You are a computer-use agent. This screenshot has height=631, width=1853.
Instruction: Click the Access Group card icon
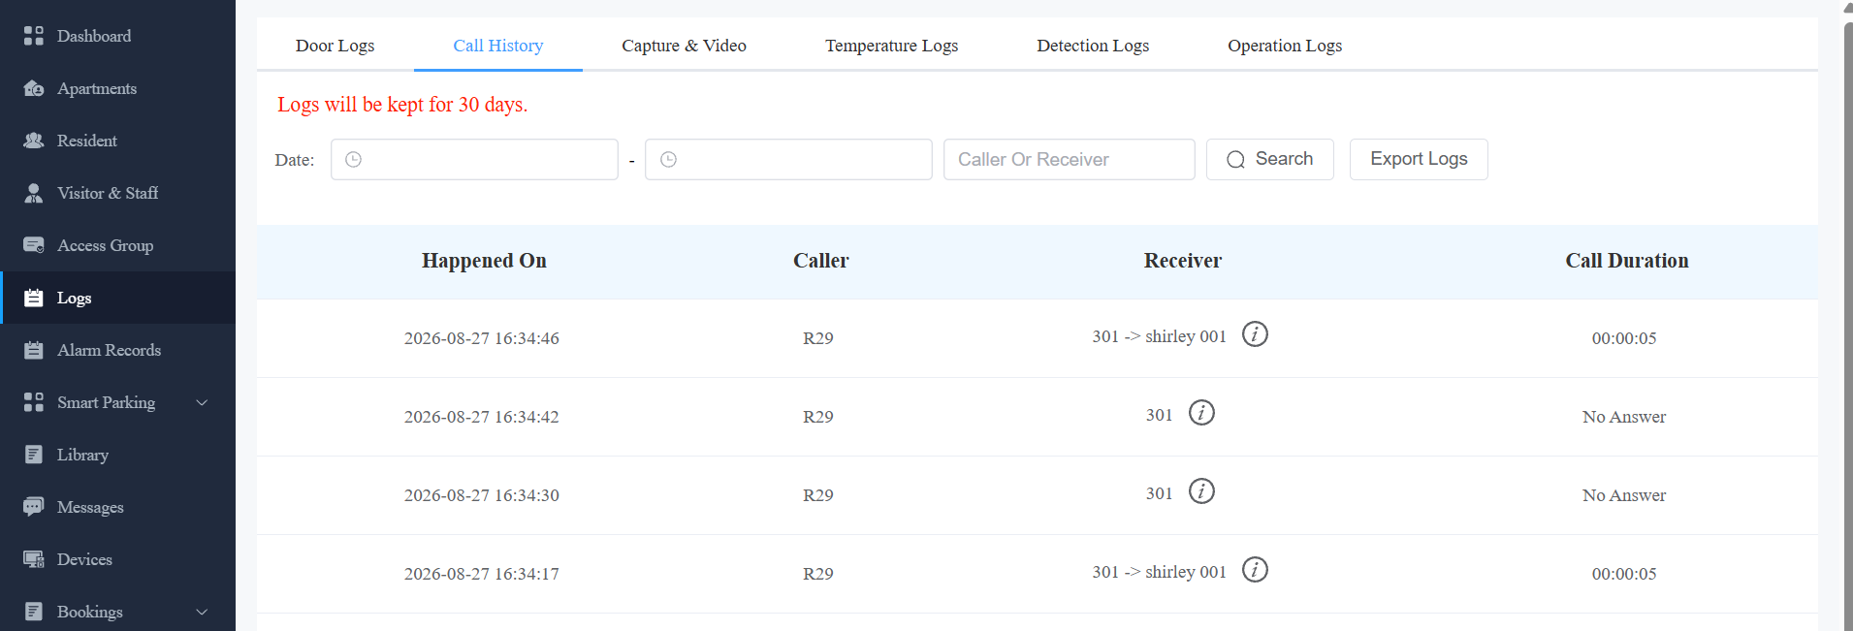(34, 245)
